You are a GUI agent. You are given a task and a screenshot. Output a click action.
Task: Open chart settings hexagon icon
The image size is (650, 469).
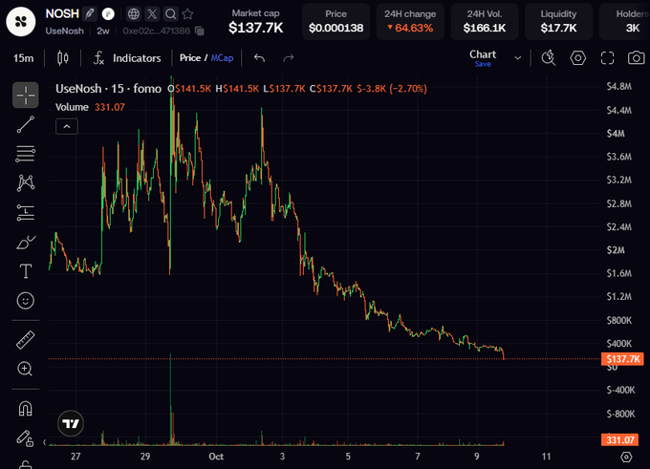point(578,58)
